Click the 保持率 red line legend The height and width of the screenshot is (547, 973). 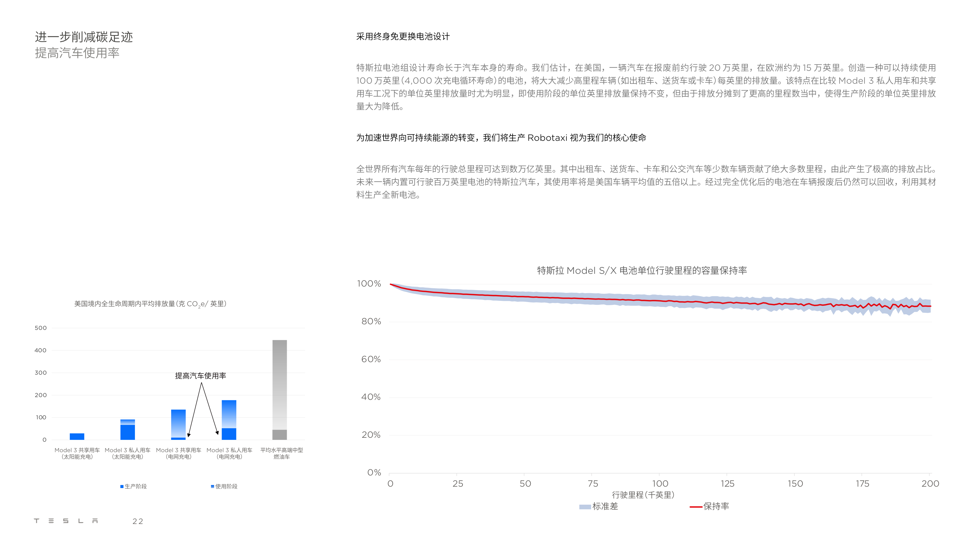[696, 507]
